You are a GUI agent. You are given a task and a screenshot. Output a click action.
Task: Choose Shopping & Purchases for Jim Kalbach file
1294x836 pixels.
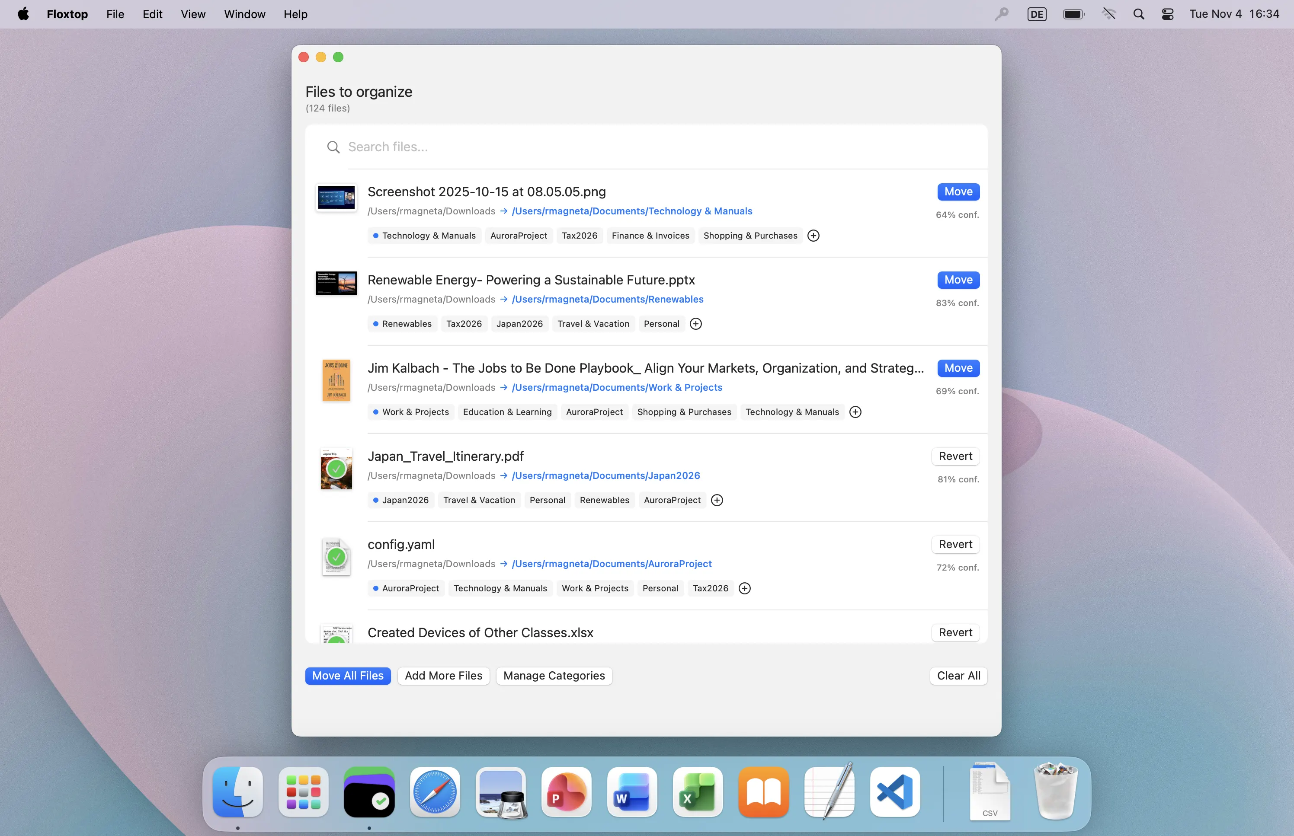(x=684, y=412)
